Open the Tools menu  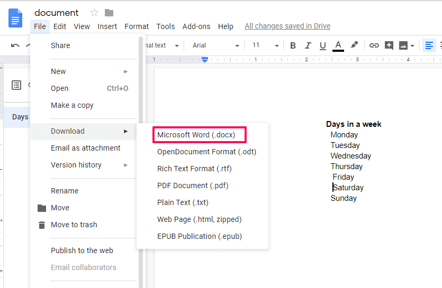[166, 26]
